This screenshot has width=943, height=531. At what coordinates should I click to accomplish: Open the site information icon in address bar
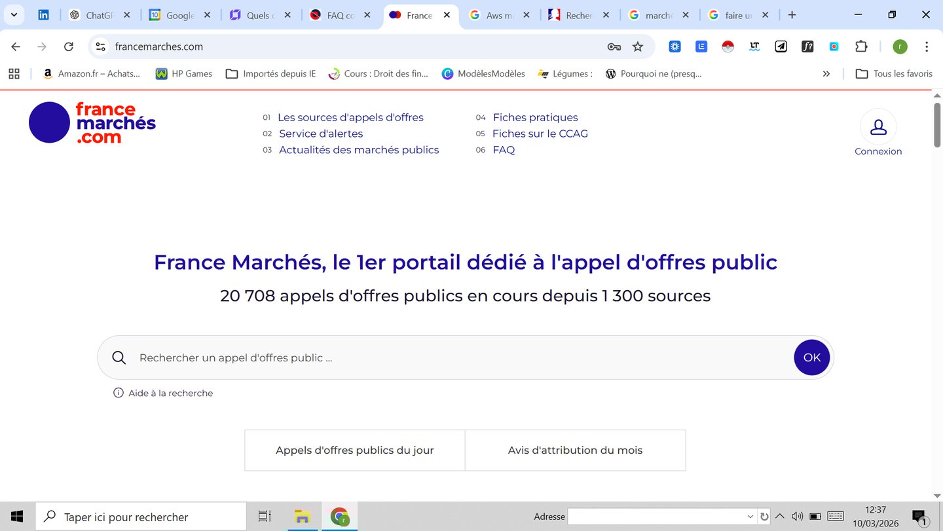pyautogui.click(x=100, y=46)
